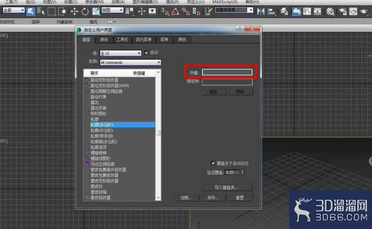Open the Material Editor icon
The image size is (372, 229).
tap(330, 11)
